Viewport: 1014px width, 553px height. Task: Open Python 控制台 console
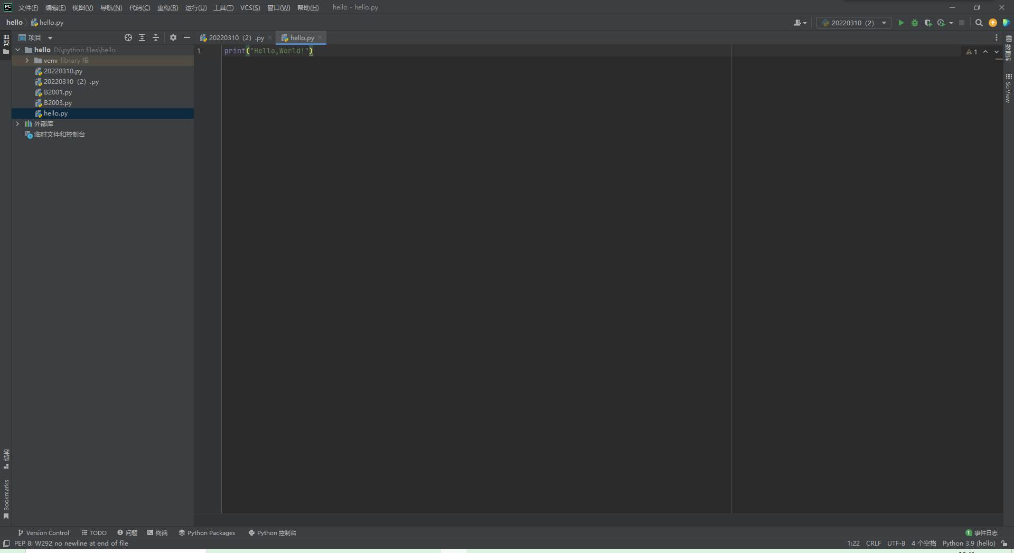273,533
